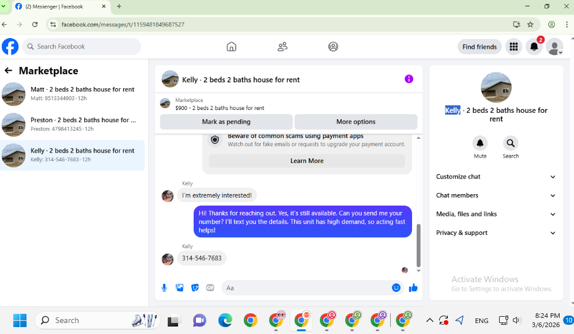Attach a photo file icon
This screenshot has width=574, height=334.
(x=180, y=288)
